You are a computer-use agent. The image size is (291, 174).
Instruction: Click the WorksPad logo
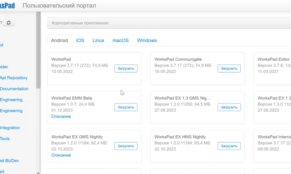[7, 6]
